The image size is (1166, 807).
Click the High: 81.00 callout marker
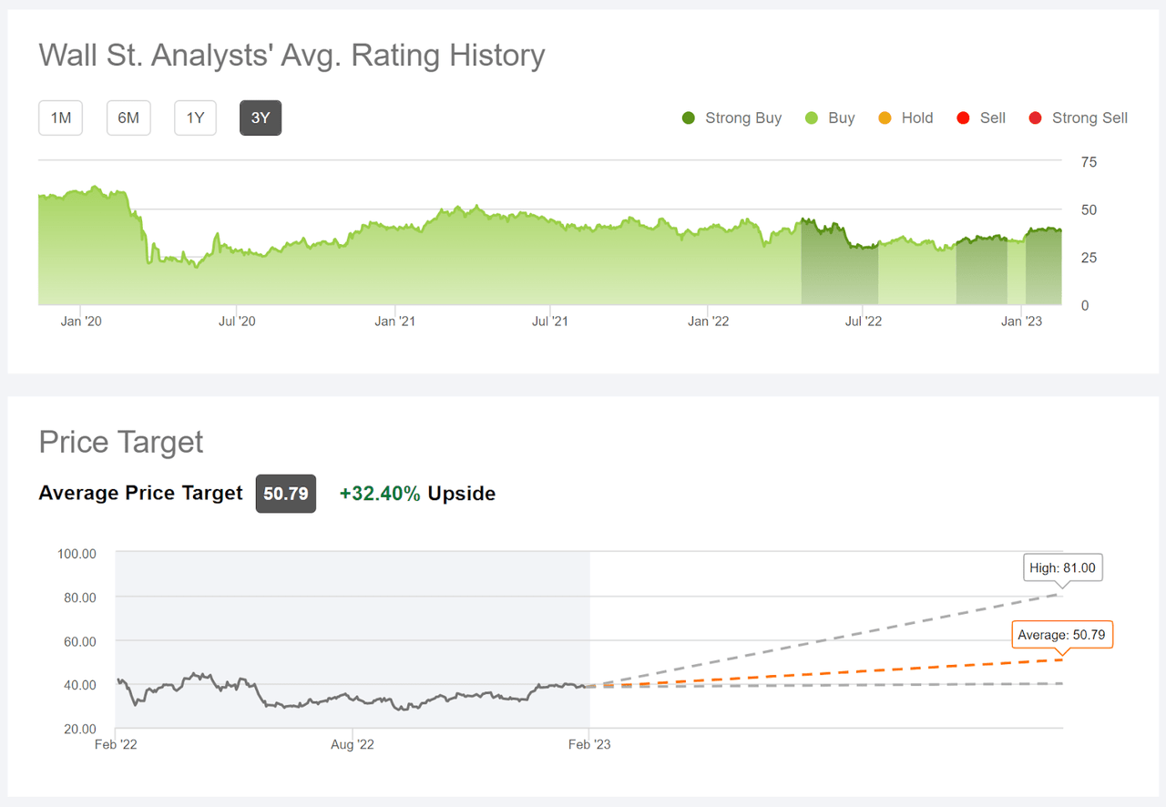tap(1062, 567)
